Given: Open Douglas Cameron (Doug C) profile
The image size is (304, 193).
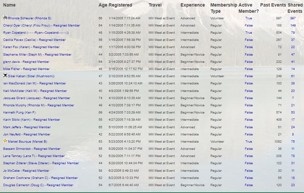Looking at the screenshot, I should [38, 185].
